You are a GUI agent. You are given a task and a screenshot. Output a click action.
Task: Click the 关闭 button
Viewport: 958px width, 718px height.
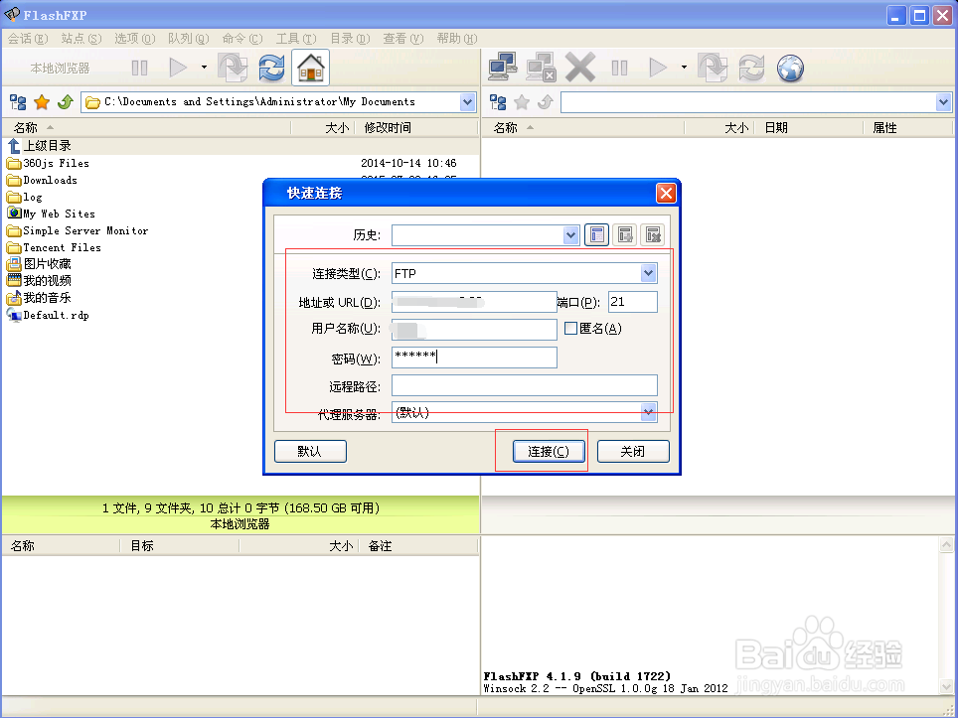(x=633, y=451)
